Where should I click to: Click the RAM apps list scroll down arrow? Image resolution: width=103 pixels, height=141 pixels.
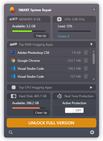[94, 80]
